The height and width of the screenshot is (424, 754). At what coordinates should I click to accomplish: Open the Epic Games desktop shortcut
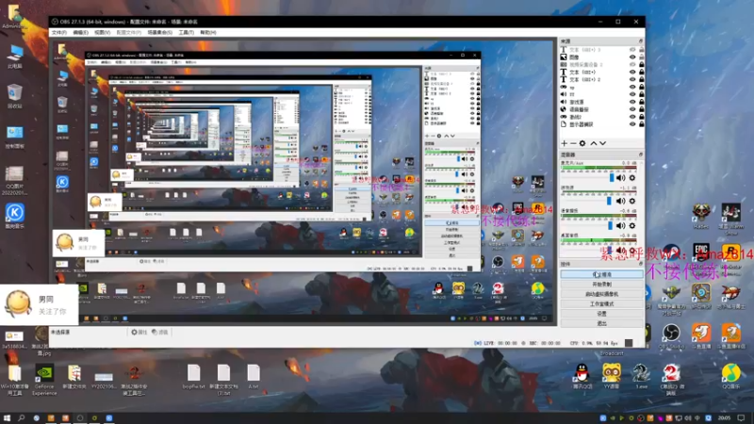point(701,254)
